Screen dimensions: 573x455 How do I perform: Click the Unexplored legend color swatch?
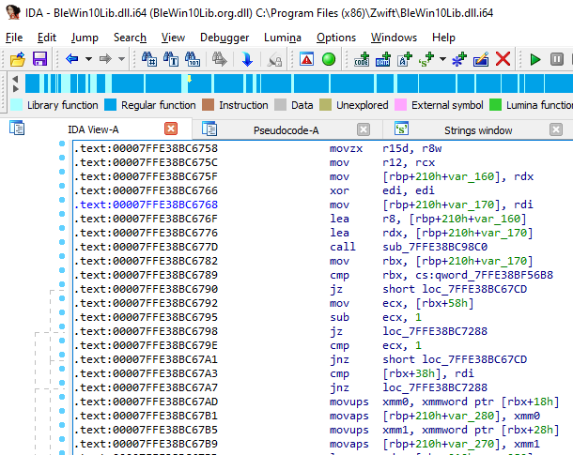[x=325, y=105]
